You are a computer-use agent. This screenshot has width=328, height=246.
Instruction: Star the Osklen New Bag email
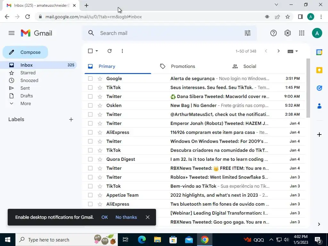[100, 105]
